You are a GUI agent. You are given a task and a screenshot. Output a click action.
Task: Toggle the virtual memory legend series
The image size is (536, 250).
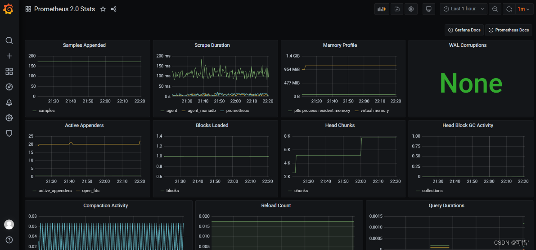coord(374,111)
